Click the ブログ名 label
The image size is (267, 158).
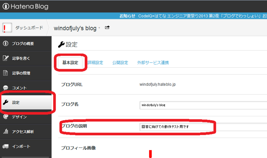click(70, 104)
